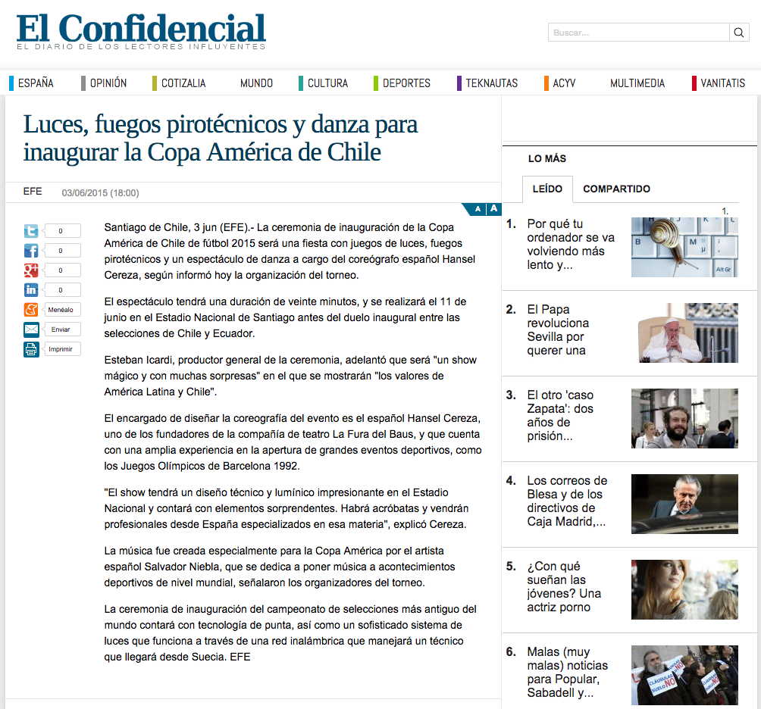Switch to the Compartido tab

click(616, 189)
